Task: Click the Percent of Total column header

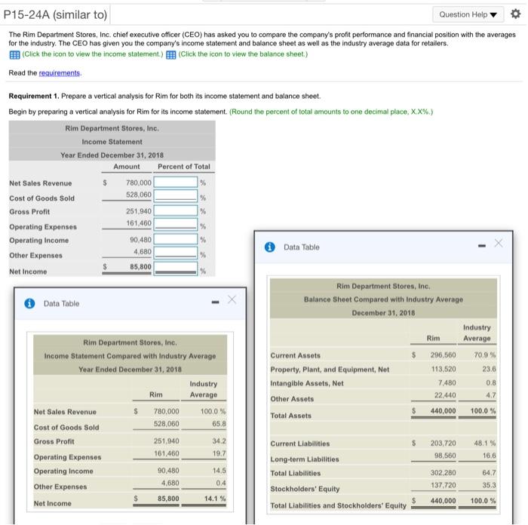Action: click(x=184, y=167)
